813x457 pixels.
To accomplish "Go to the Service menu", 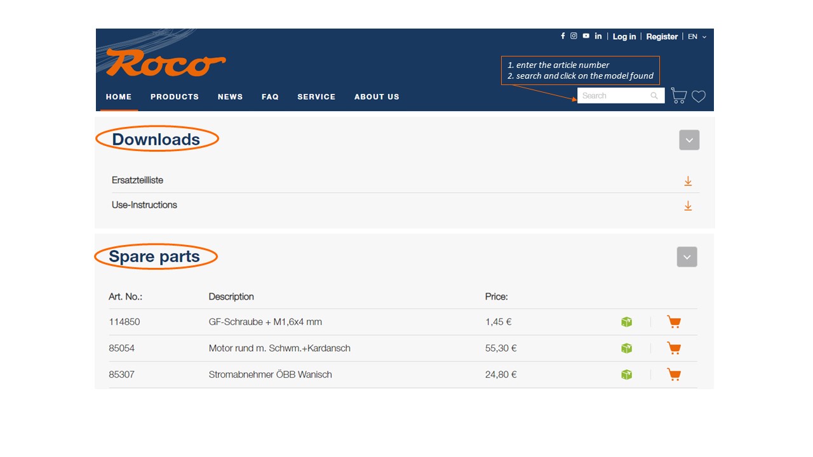I will [x=316, y=97].
